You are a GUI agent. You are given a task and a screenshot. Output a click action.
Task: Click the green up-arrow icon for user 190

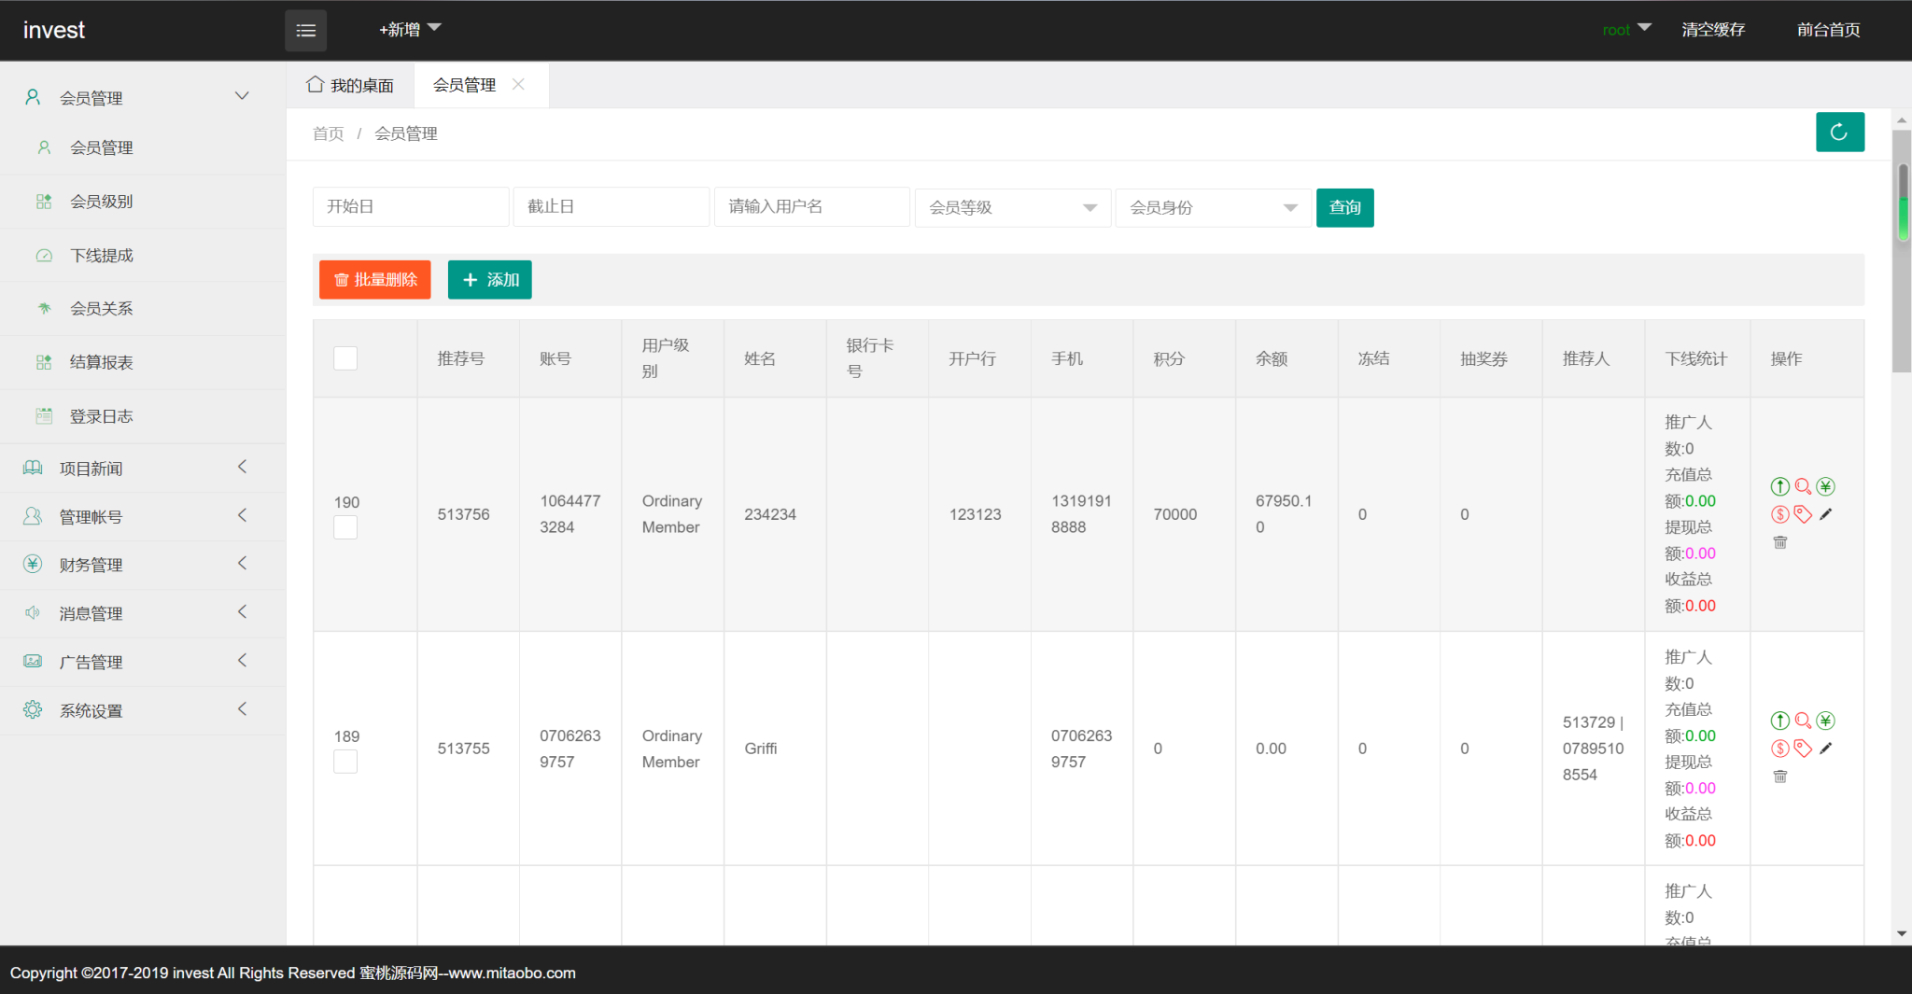click(1780, 486)
